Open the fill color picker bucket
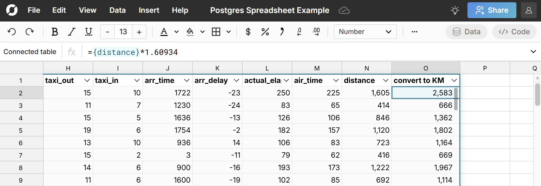Image resolution: width=541 pixels, height=186 pixels. [190, 32]
